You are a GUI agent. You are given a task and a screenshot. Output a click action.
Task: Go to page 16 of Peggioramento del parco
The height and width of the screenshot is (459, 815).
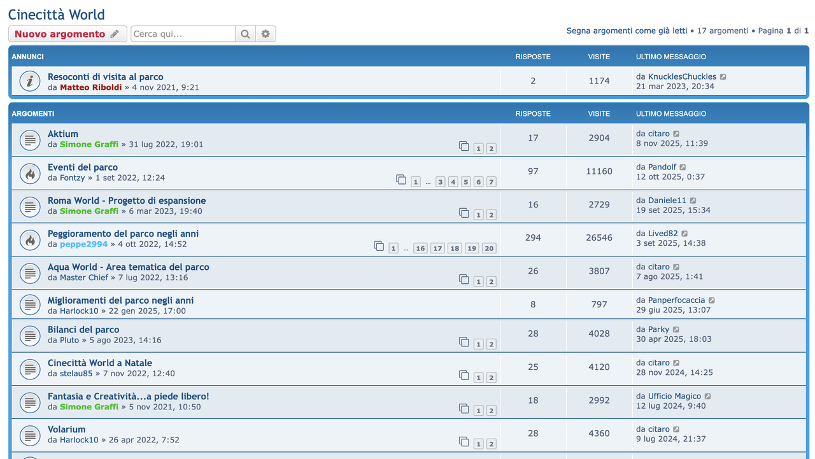420,248
